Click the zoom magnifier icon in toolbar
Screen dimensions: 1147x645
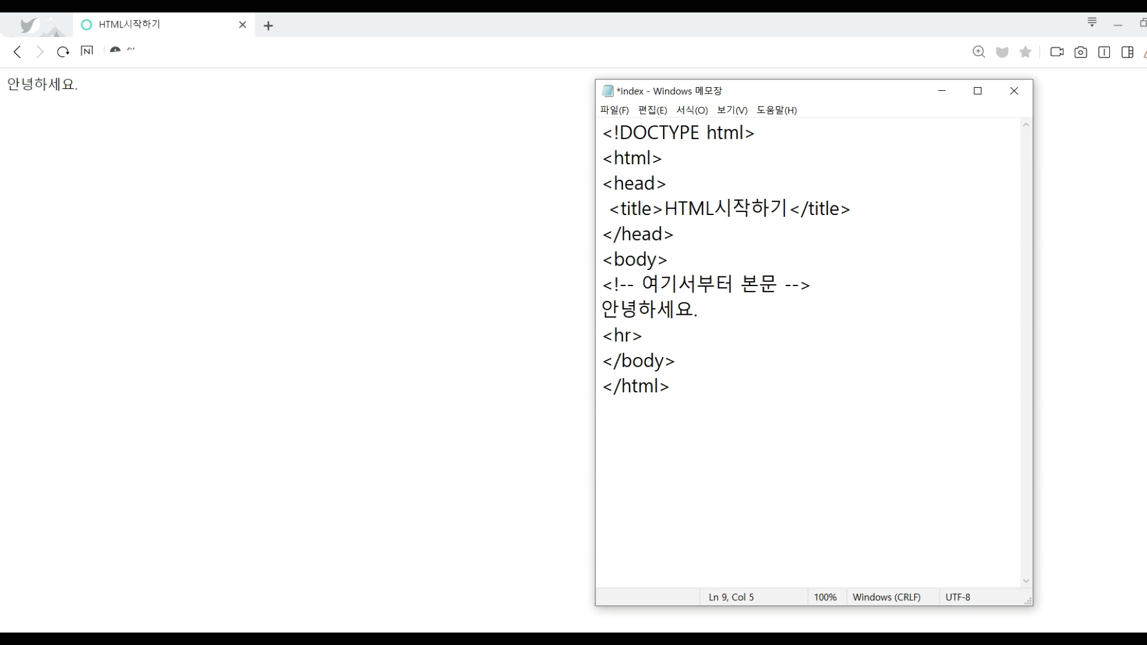click(x=979, y=52)
